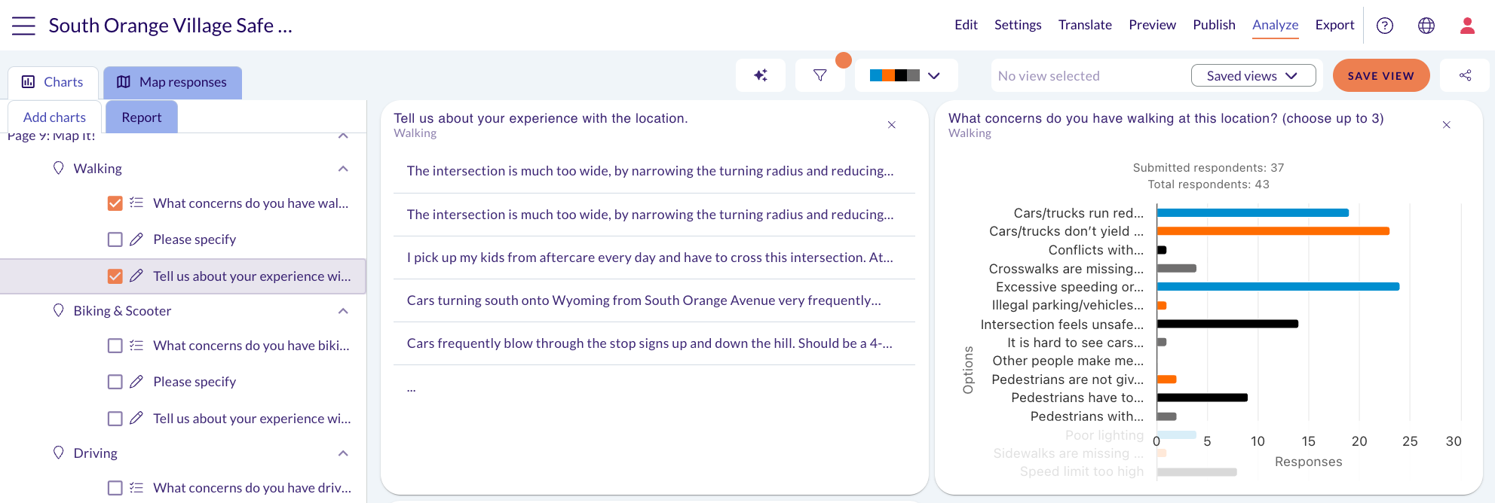
Task: Click pencil icon of Biking experience question
Action: [136, 418]
